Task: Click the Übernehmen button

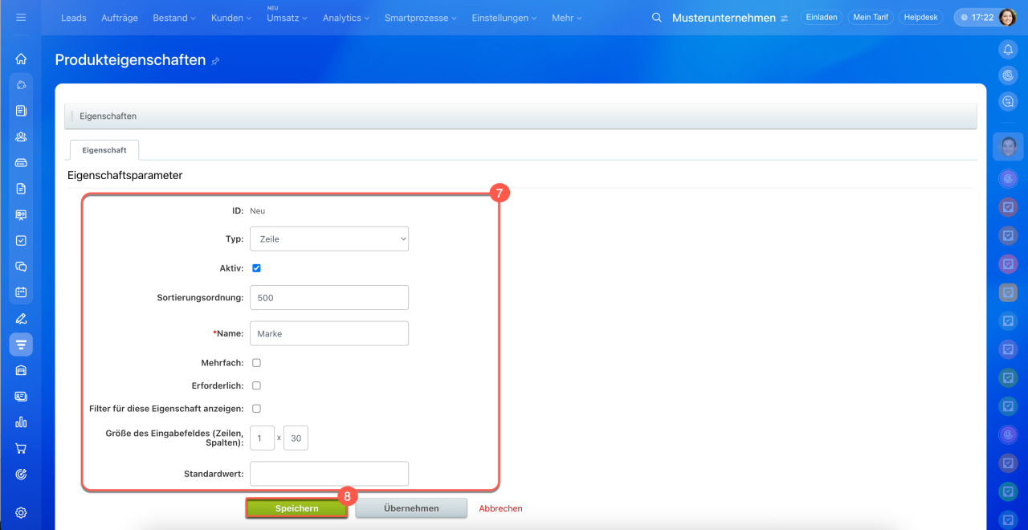Action: [x=411, y=508]
